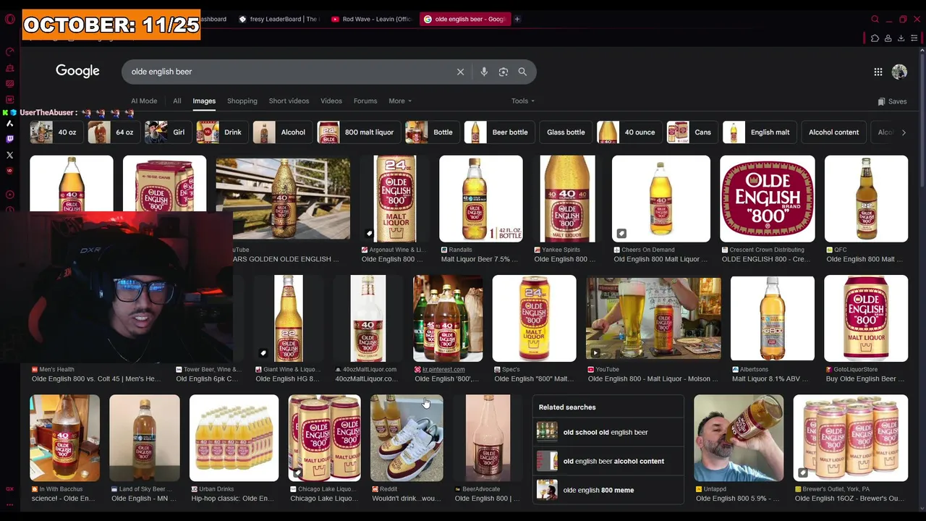Filter images by 64 oz chip

(x=113, y=132)
